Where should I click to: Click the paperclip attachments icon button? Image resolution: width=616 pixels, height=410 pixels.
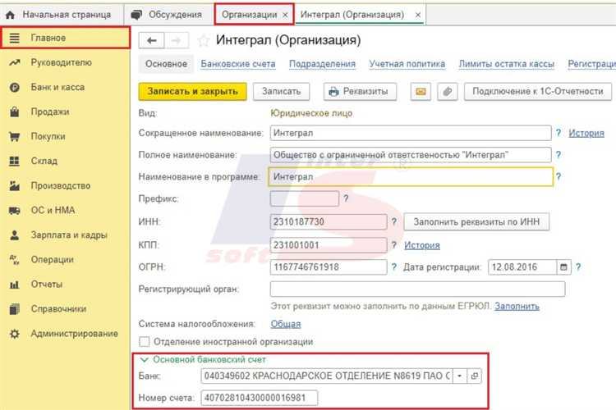pyautogui.click(x=448, y=92)
